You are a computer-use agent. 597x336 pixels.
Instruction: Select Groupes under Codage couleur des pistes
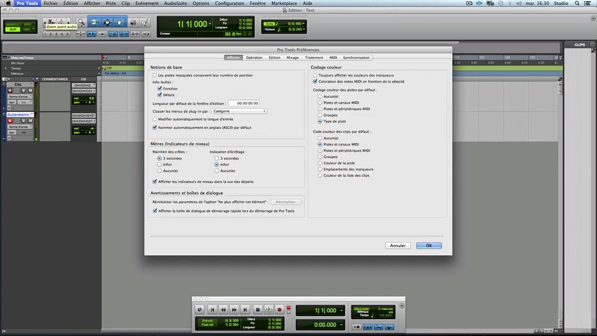[320, 115]
